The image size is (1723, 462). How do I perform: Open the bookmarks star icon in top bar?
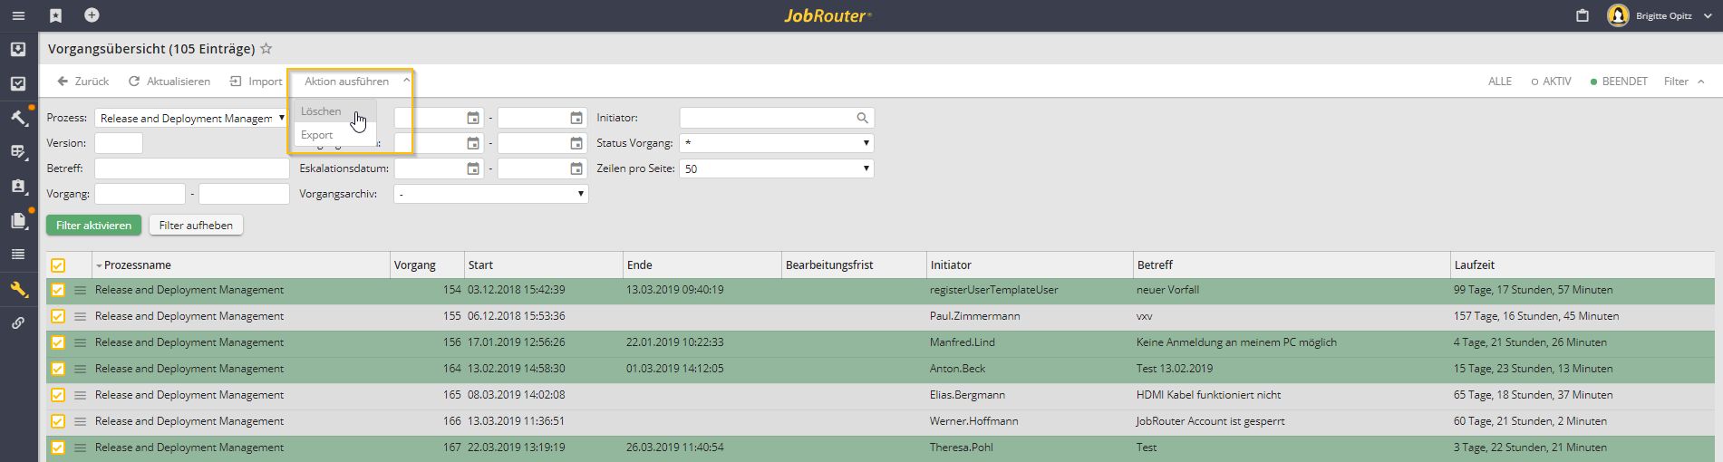[x=55, y=15]
